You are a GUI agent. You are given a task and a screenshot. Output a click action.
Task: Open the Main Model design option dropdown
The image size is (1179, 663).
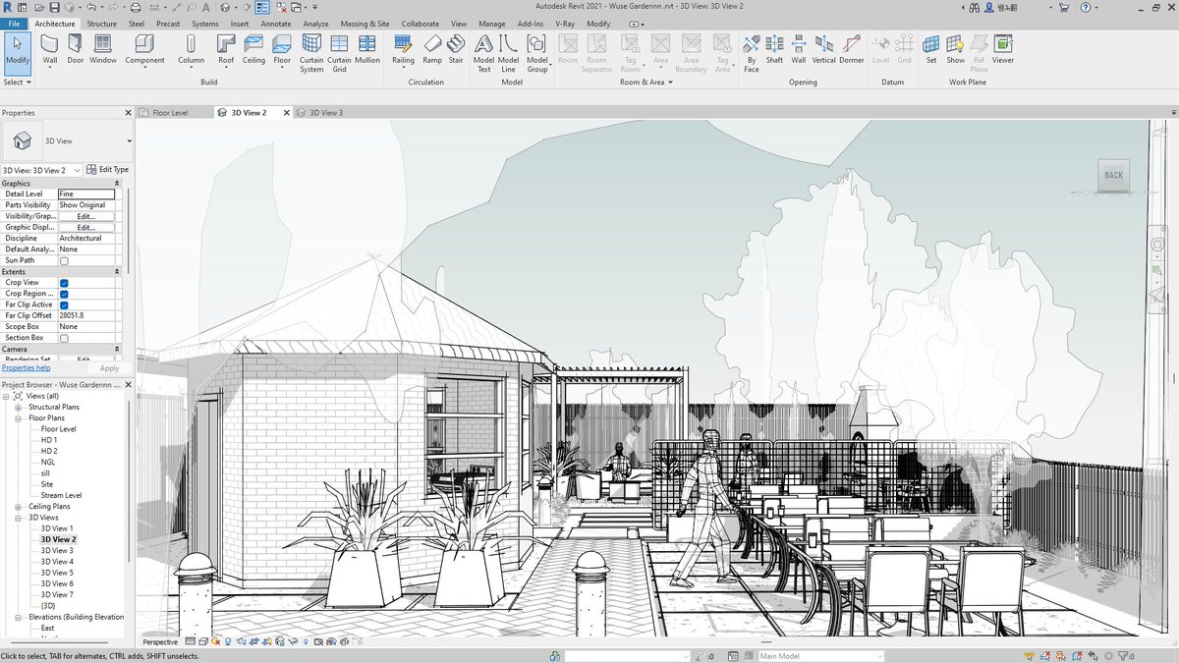click(x=820, y=656)
